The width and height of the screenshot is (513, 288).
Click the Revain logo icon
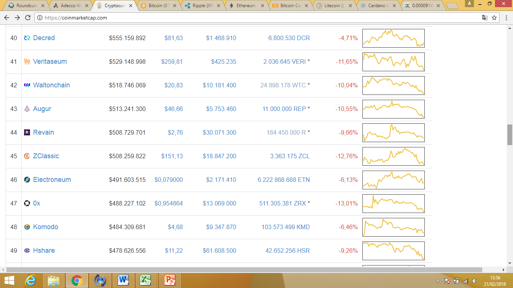[27, 132]
